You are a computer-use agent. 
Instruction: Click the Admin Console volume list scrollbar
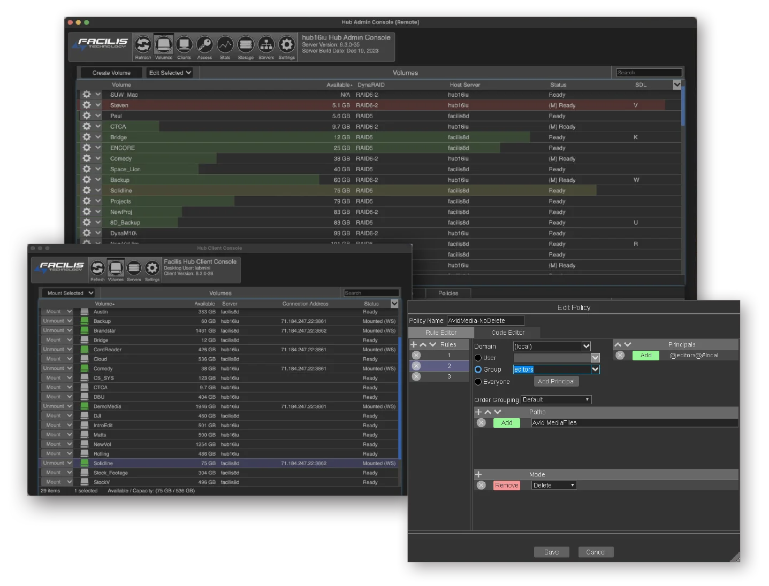pos(683,105)
